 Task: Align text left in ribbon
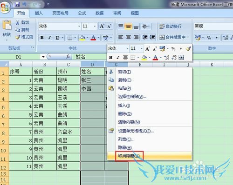coord(121,37)
